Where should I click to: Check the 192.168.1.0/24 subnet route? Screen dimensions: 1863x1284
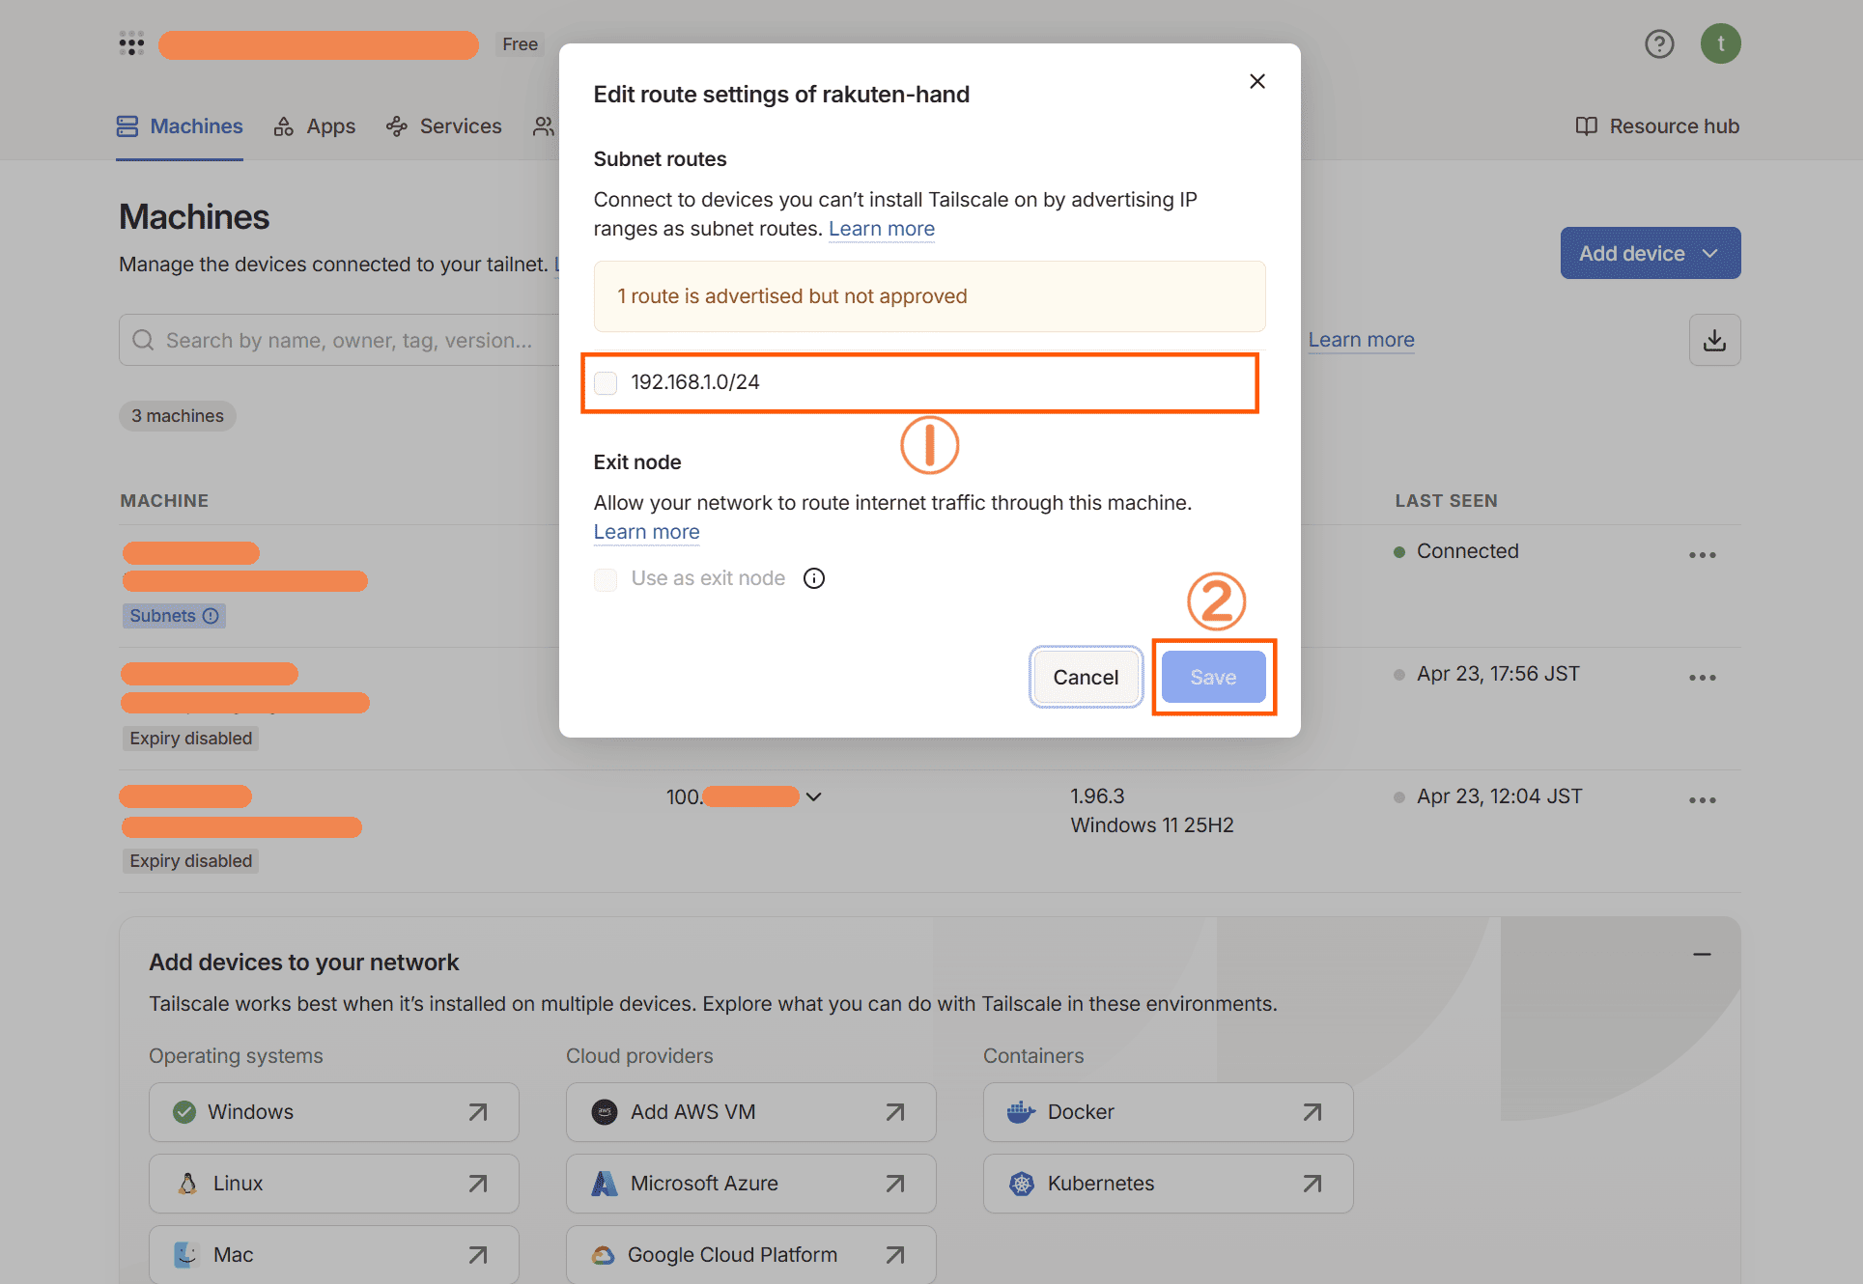click(606, 383)
